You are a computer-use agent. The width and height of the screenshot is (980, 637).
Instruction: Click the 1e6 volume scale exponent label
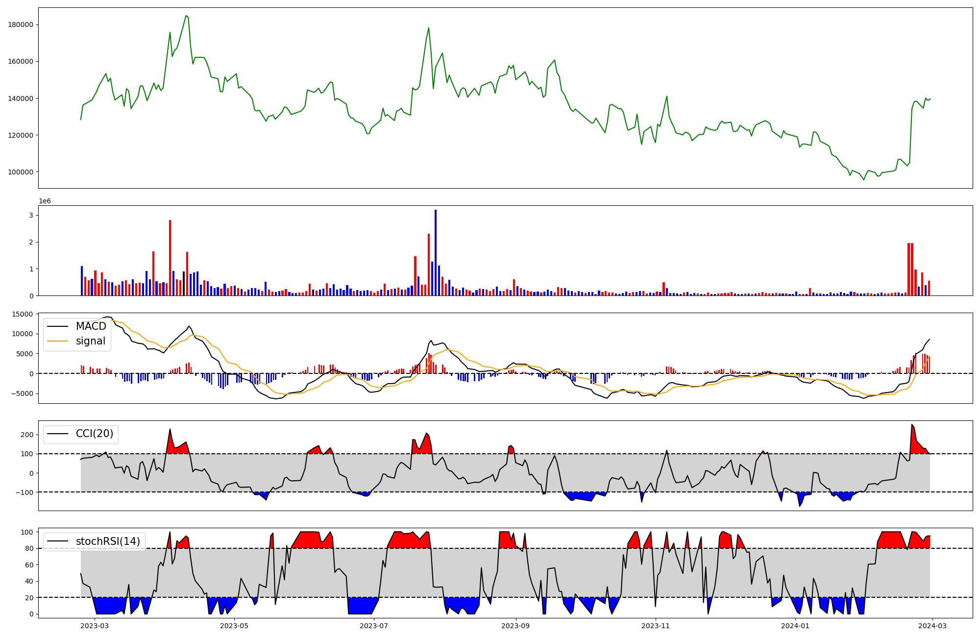(45, 201)
